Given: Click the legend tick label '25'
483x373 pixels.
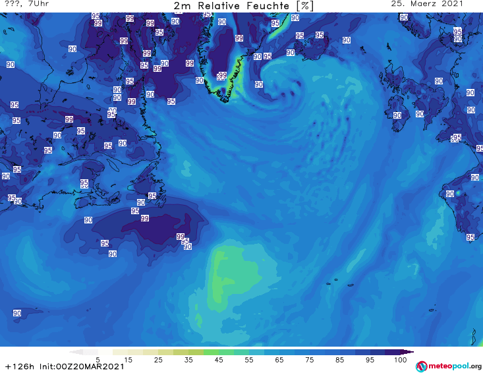Looking at the screenshot, I should (158, 359).
